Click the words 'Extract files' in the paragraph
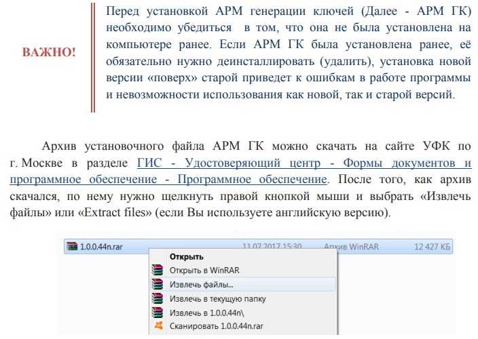This screenshot has height=339, width=478. click(115, 212)
